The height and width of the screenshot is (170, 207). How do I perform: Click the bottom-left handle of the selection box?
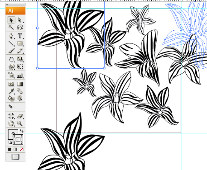[x=38, y=68]
